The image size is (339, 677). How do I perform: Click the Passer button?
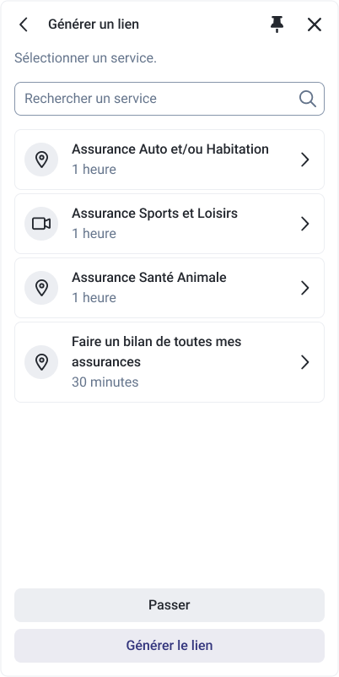pos(169,605)
